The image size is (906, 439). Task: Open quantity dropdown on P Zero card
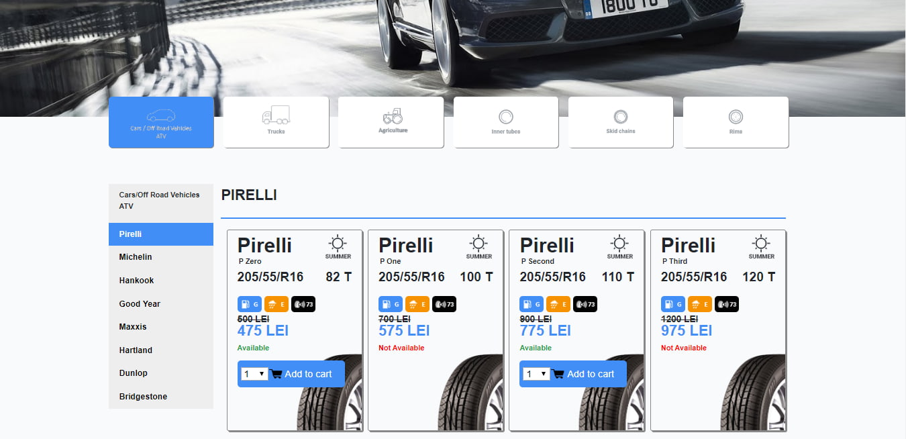click(x=254, y=374)
